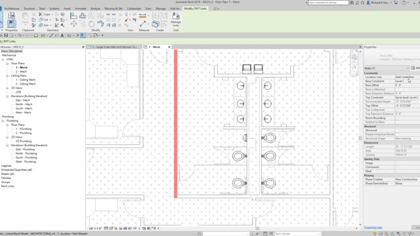Toggle the Base is Attached checkbox
This screenshot has width=420, height=236.
397,89
